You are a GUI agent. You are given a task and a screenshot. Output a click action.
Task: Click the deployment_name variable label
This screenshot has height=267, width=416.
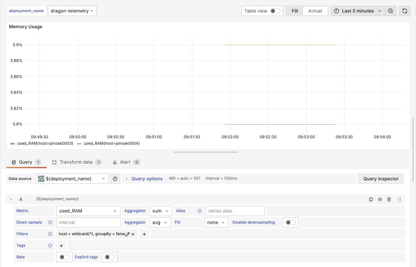(x=26, y=11)
